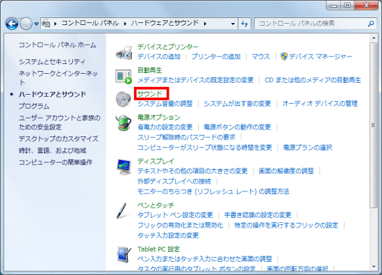Screen dimensions: 382x275
Task: Click システム音量の調整 link
Action: pos(165,104)
